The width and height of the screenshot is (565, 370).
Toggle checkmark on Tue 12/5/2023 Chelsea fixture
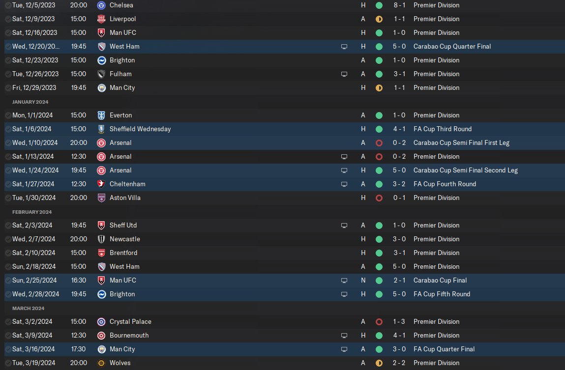pos(8,5)
